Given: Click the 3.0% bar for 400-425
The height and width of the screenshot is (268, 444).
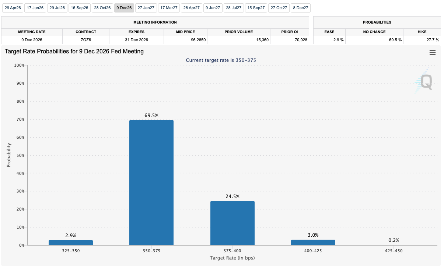Looking at the screenshot, I should (x=313, y=243).
